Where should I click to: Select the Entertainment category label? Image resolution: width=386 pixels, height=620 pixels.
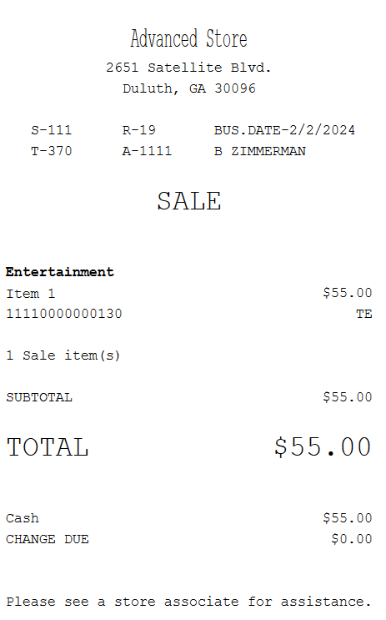pos(60,272)
